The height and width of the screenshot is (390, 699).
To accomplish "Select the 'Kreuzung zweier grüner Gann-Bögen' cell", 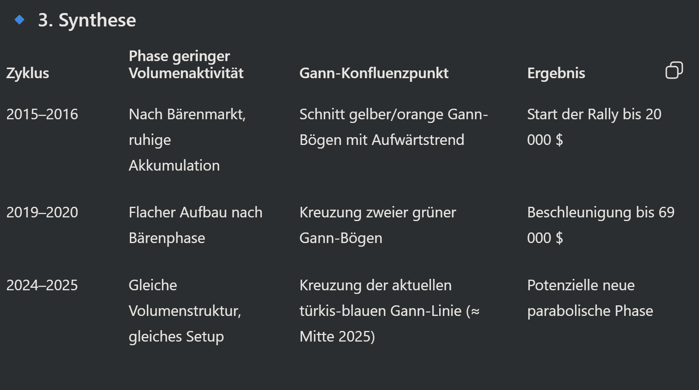I will pos(377,225).
